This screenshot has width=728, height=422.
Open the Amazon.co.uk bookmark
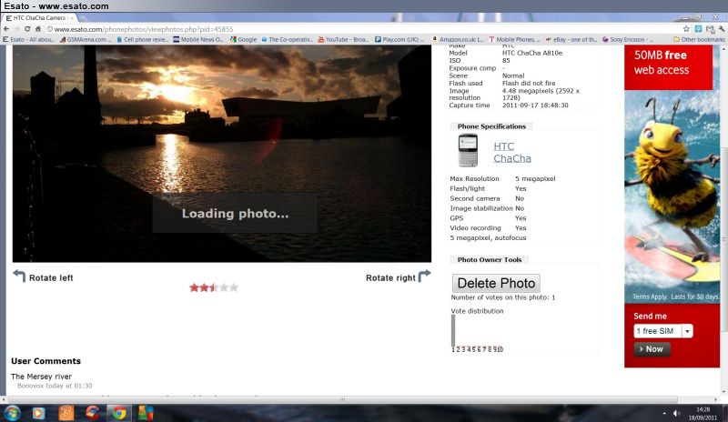point(458,39)
